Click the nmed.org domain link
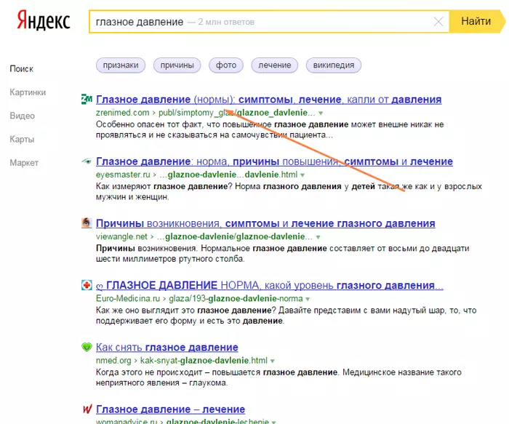The image size is (509, 424). [x=113, y=361]
